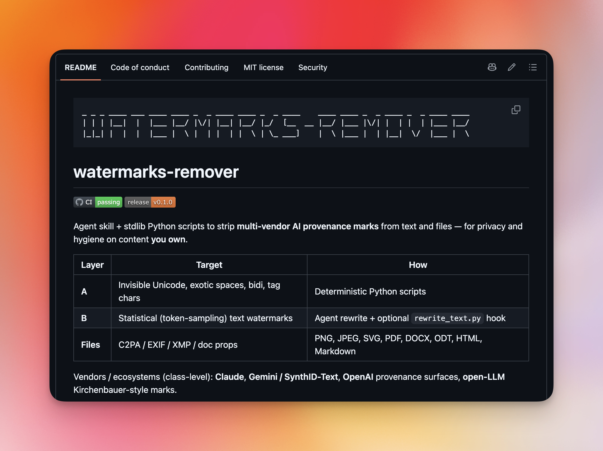The image size is (603, 451).
Task: Click the table cell labeled A
Action: point(92,292)
